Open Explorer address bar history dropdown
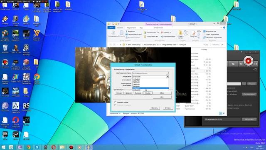This screenshot has width=266, height=150. tap(204, 45)
